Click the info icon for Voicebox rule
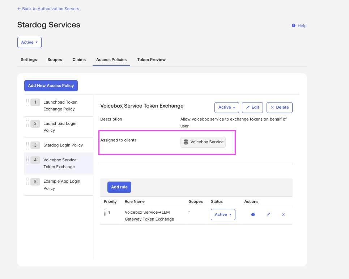This screenshot has height=279, width=349. 253,215
